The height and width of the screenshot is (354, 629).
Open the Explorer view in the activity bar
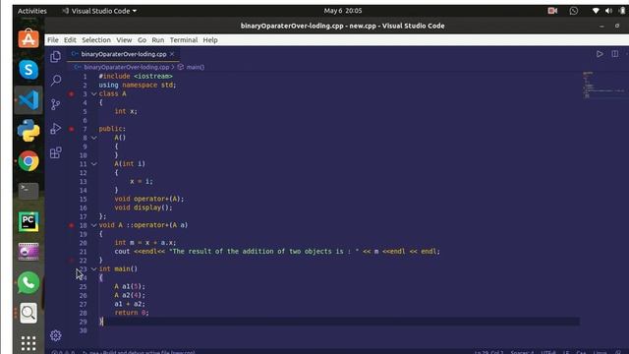point(56,57)
